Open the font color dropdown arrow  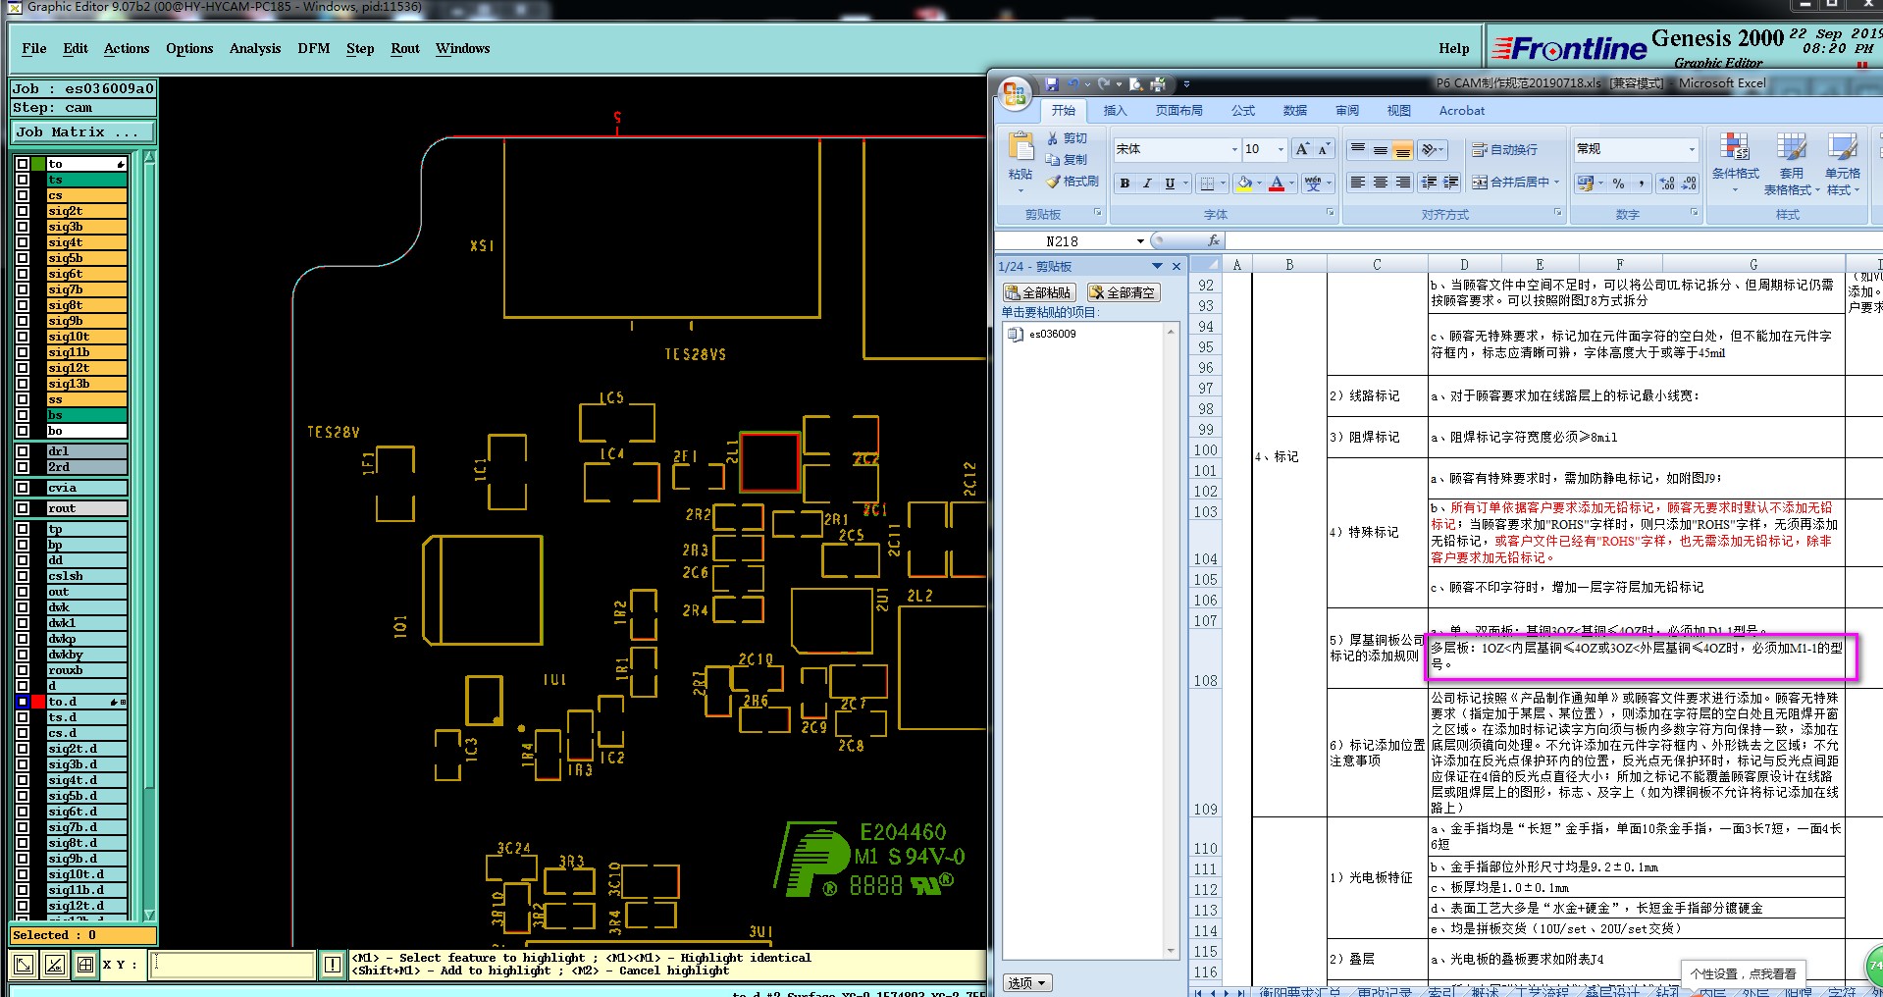pos(1291,183)
